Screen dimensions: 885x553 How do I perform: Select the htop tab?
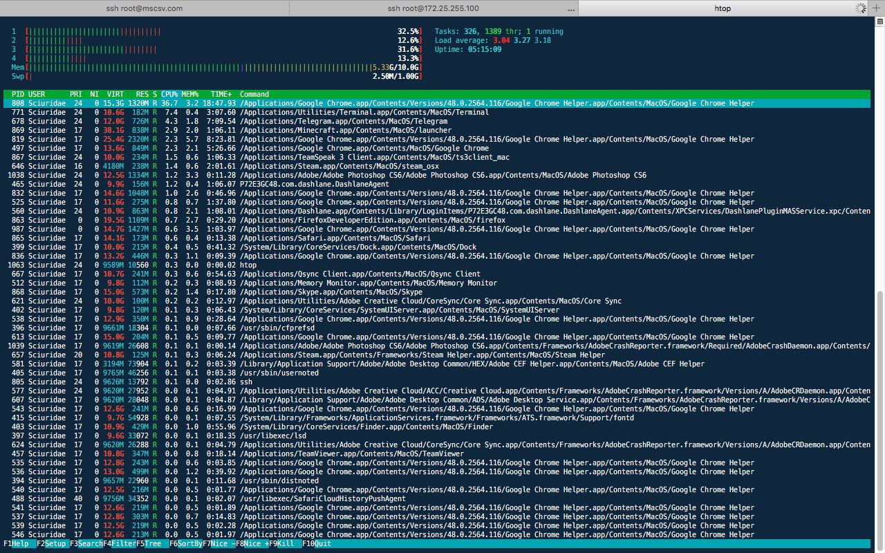click(x=723, y=8)
